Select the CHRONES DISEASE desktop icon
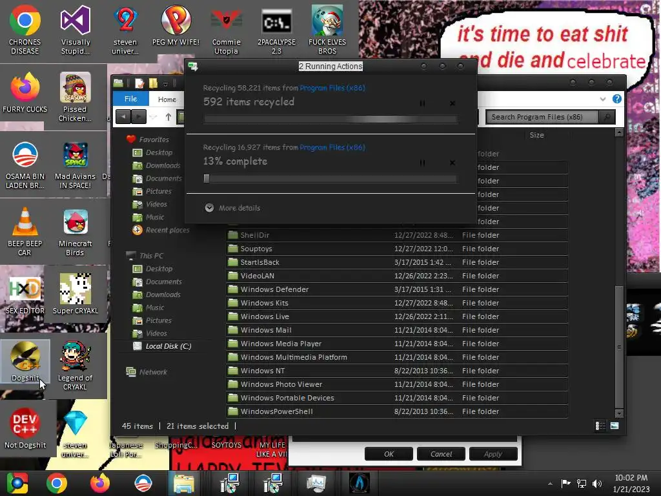 tap(25, 30)
